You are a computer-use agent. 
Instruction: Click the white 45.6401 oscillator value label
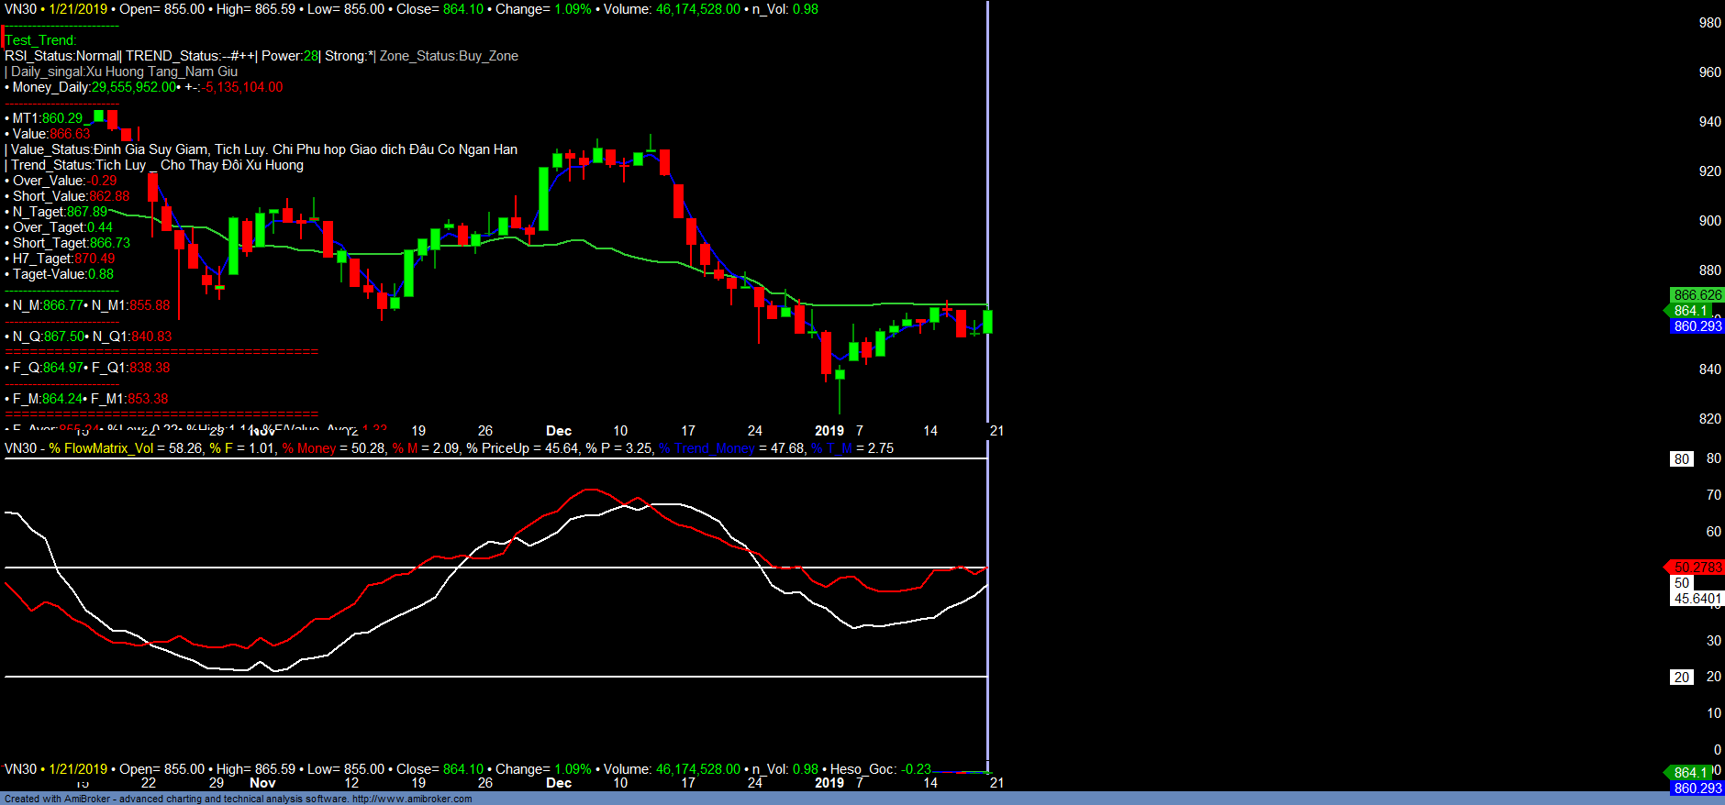point(1697,599)
